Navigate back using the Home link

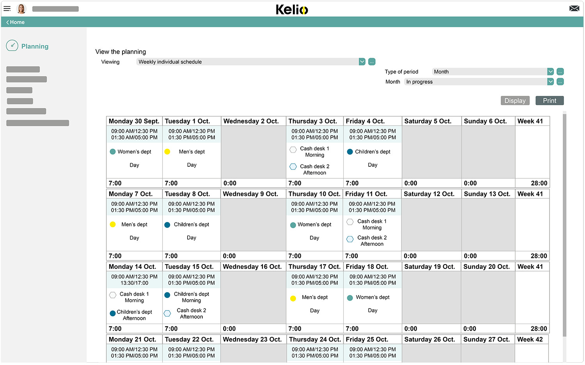coord(14,22)
